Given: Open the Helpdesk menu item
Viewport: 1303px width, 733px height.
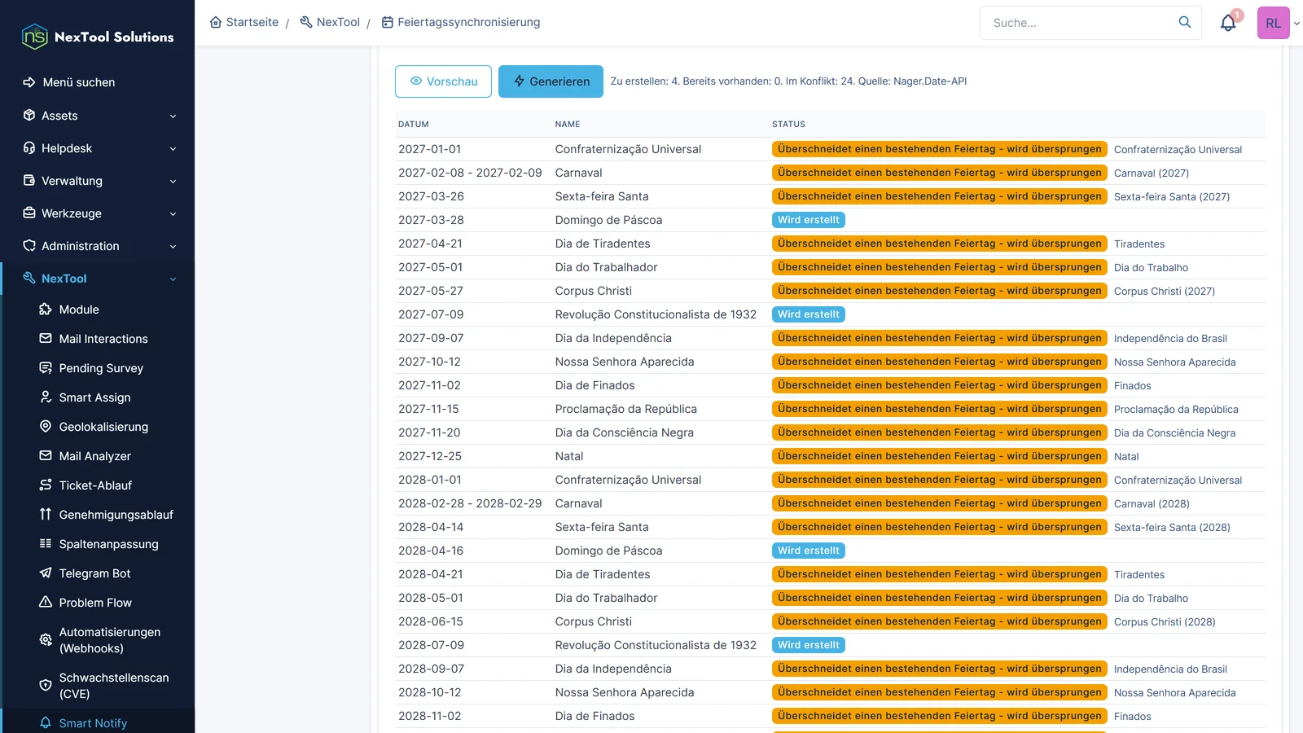Looking at the screenshot, I should point(98,148).
